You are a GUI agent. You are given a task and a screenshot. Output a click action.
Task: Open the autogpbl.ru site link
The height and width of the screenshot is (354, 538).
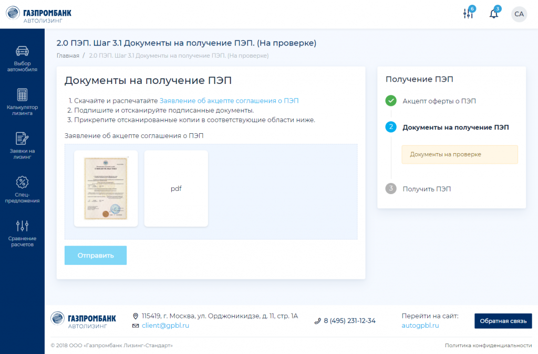420,326
